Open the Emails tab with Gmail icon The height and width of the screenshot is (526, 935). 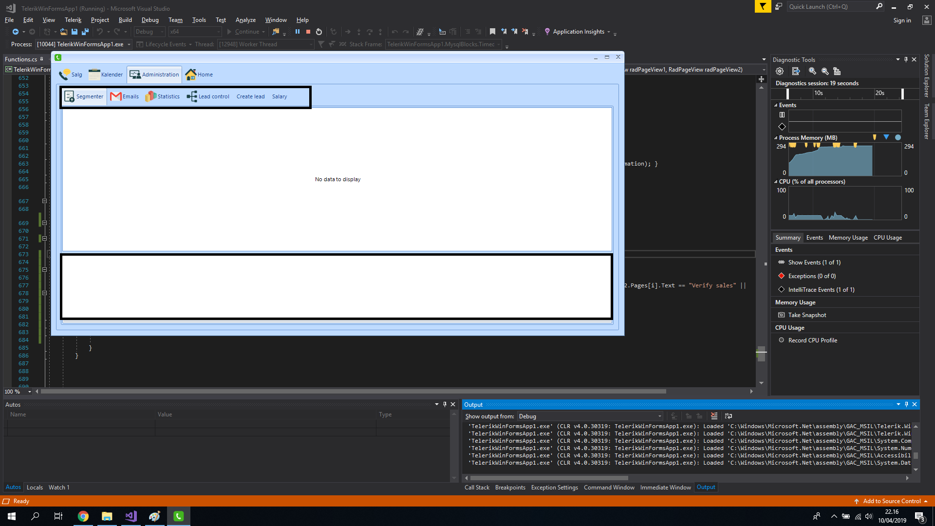tap(125, 96)
